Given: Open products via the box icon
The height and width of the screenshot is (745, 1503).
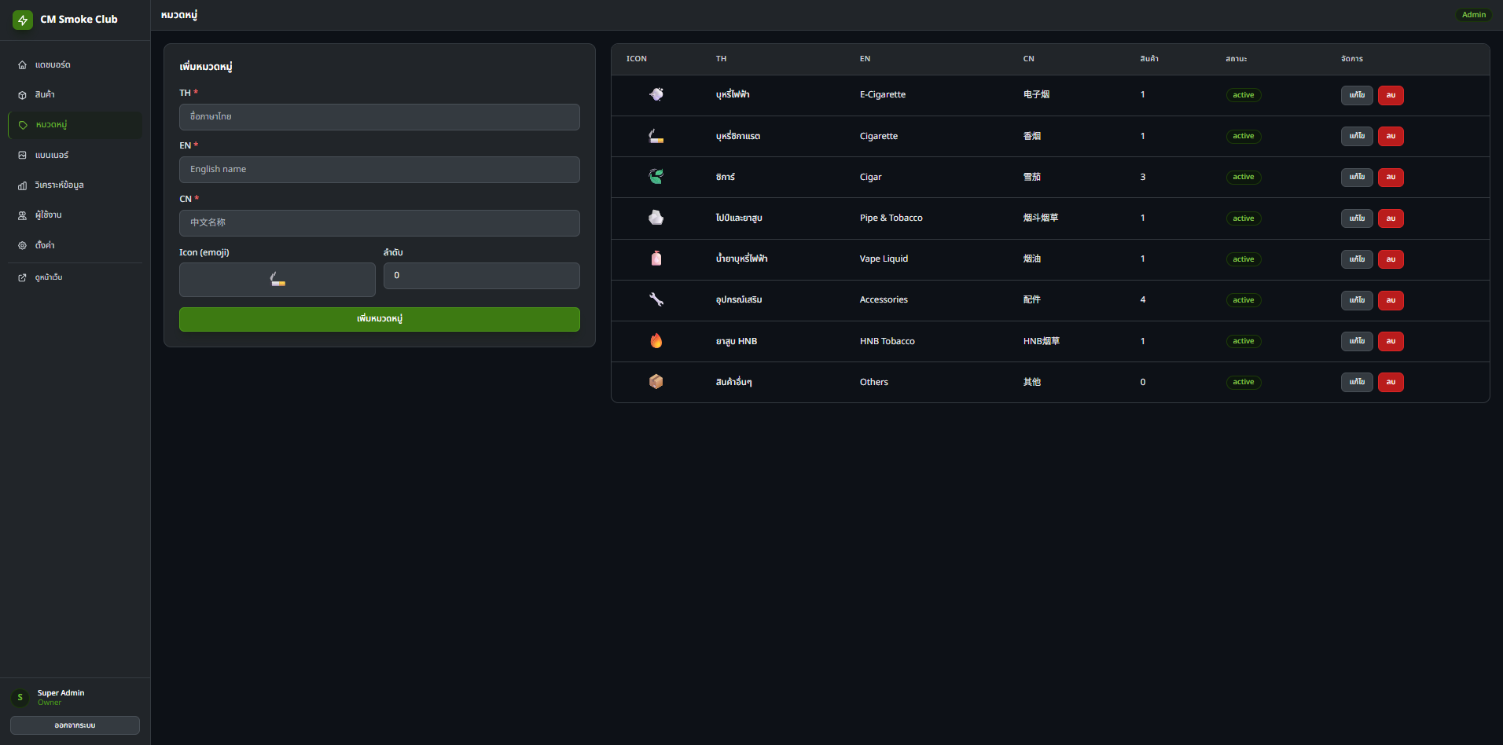Looking at the screenshot, I should pyautogui.click(x=23, y=95).
